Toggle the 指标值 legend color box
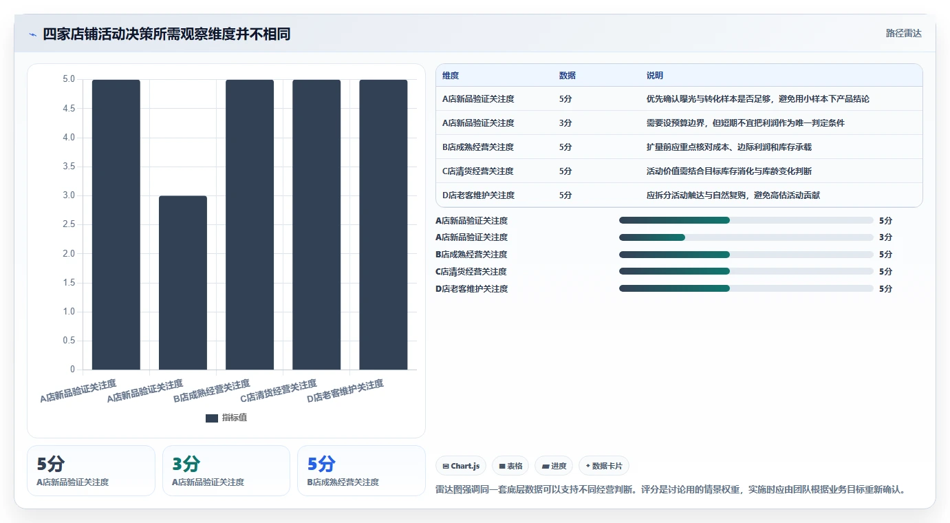This screenshot has height=523, width=950. click(211, 418)
